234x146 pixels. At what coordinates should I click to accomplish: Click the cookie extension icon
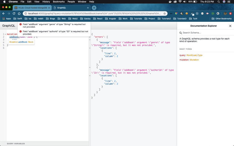click(x=187, y=14)
